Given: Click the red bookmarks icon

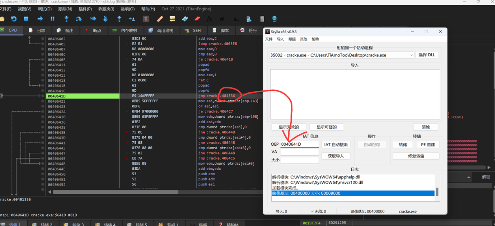Looking at the screenshot, I should pos(197,19).
